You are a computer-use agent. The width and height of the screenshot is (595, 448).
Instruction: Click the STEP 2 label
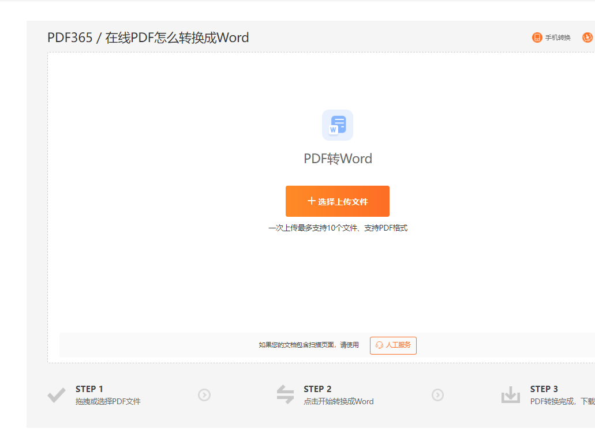point(317,389)
